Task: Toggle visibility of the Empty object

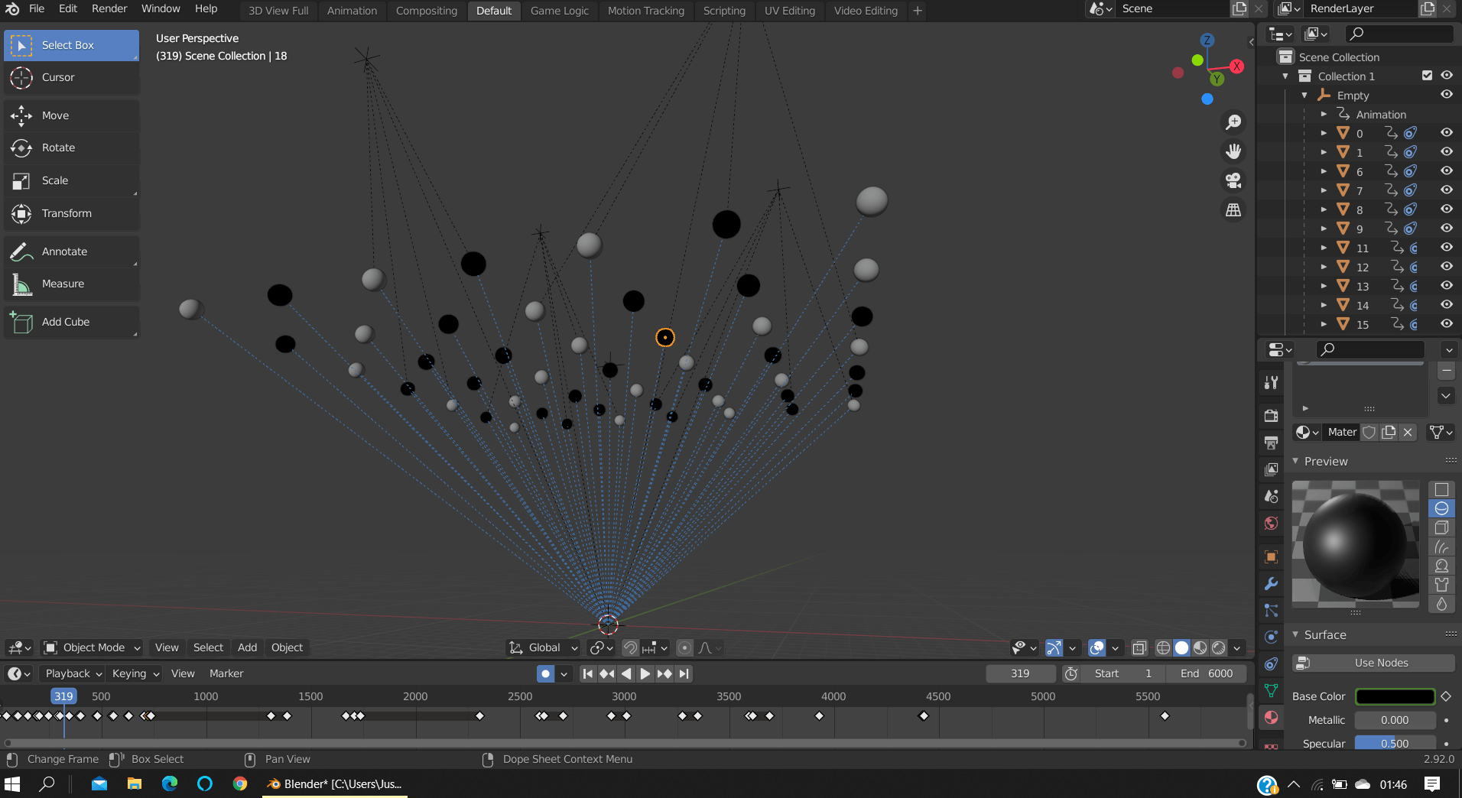Action: (1446, 95)
